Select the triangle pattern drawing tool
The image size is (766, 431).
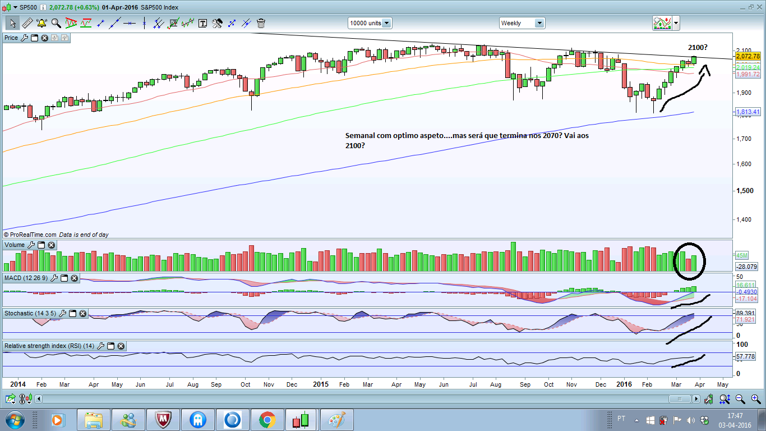click(71, 23)
